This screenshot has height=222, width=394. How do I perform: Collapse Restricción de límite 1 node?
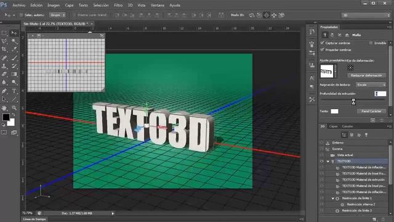333,199
